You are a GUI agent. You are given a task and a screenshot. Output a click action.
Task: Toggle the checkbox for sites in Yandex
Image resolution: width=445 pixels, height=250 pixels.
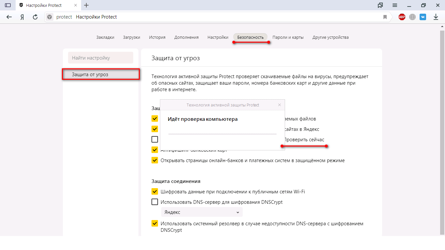pos(155,129)
